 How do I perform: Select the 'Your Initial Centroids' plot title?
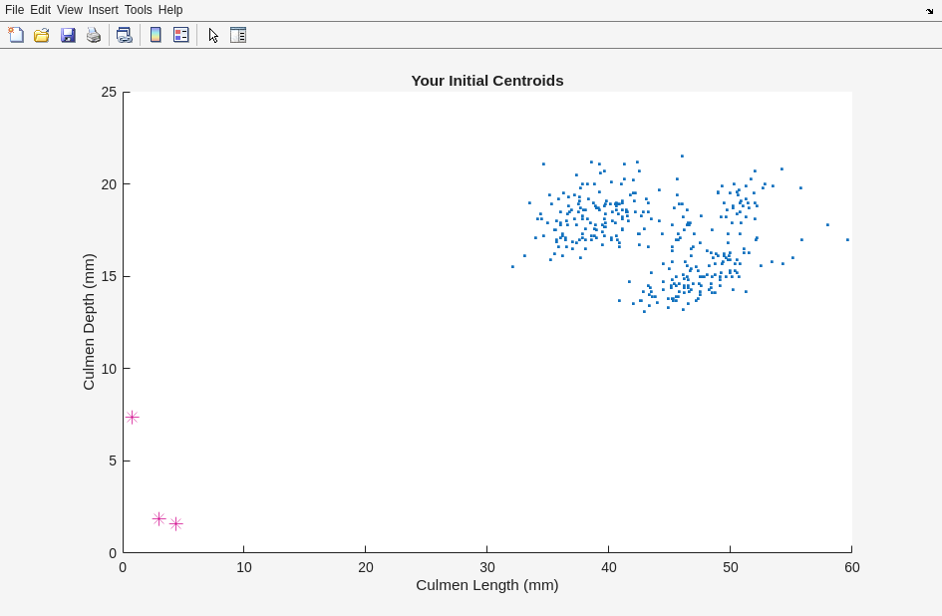(486, 81)
